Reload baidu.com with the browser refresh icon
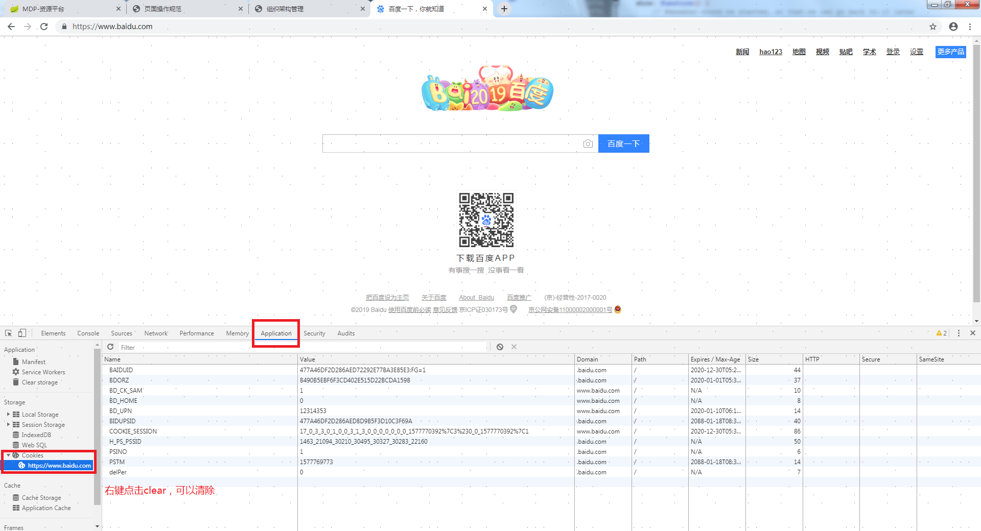Viewport: 981px width, 531px height. (44, 27)
